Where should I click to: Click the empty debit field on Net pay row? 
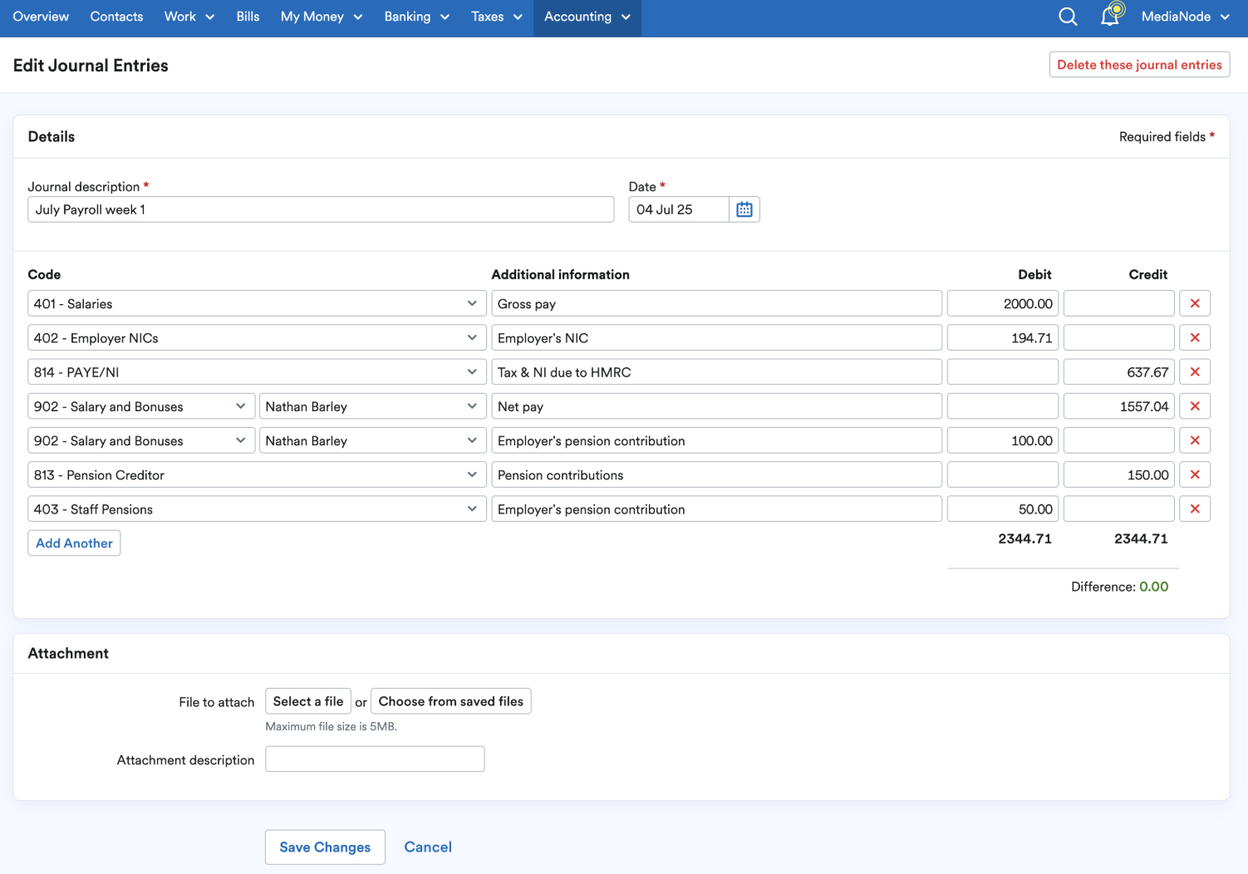click(x=1003, y=406)
